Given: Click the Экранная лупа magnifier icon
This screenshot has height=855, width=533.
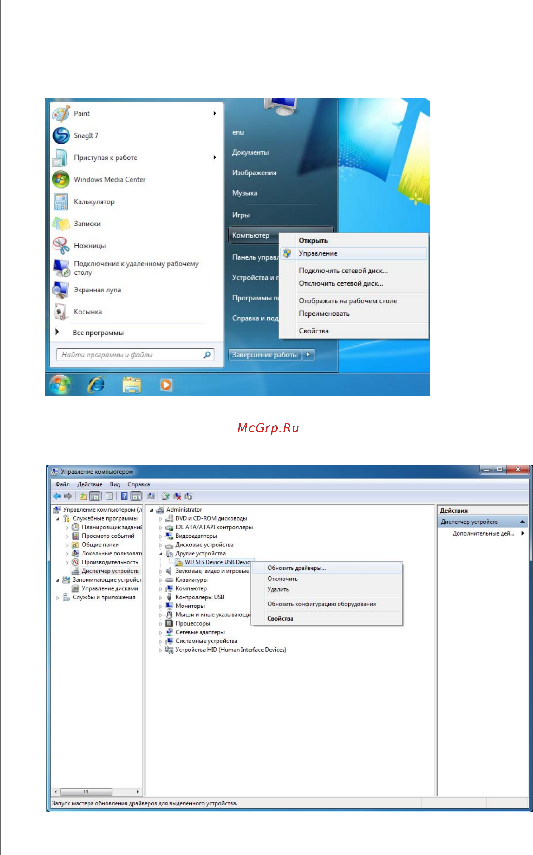Looking at the screenshot, I should (60, 290).
